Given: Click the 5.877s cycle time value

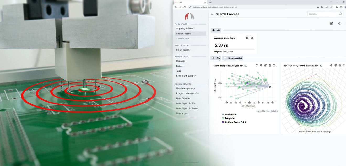Looking at the screenshot, I should click(x=221, y=45).
